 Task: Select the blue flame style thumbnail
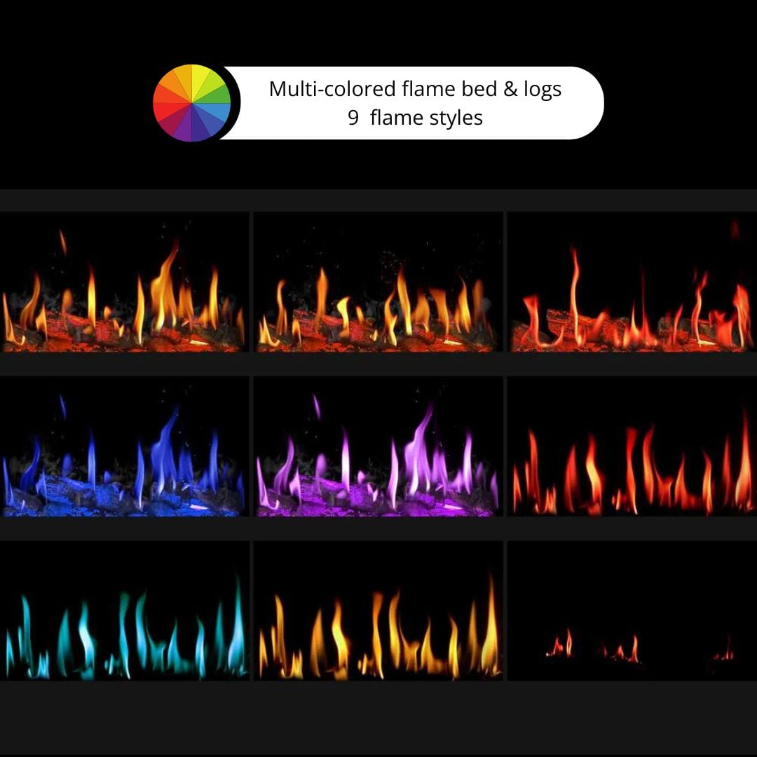click(x=124, y=446)
